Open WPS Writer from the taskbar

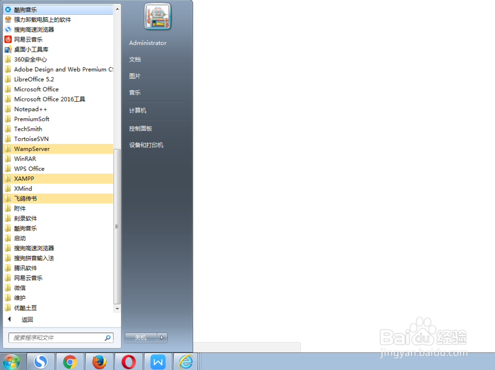point(158,362)
